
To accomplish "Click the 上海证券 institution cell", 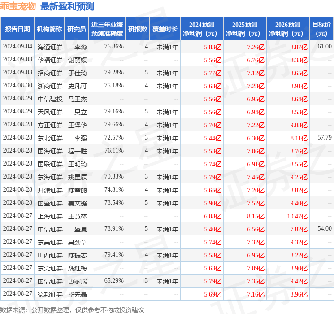I will [50, 216].
